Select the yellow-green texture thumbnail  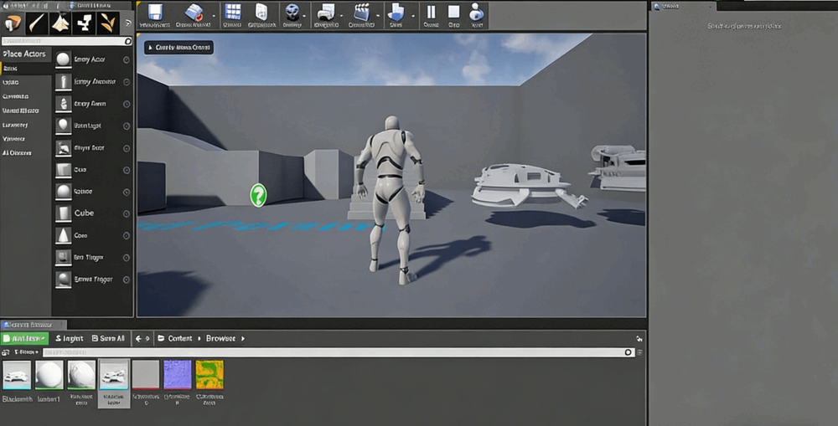coord(209,375)
